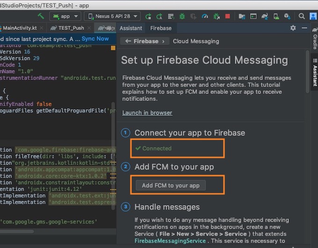Screen dimensions: 318x248
Task: Click the user account avatar icon
Action: pos(313,16)
